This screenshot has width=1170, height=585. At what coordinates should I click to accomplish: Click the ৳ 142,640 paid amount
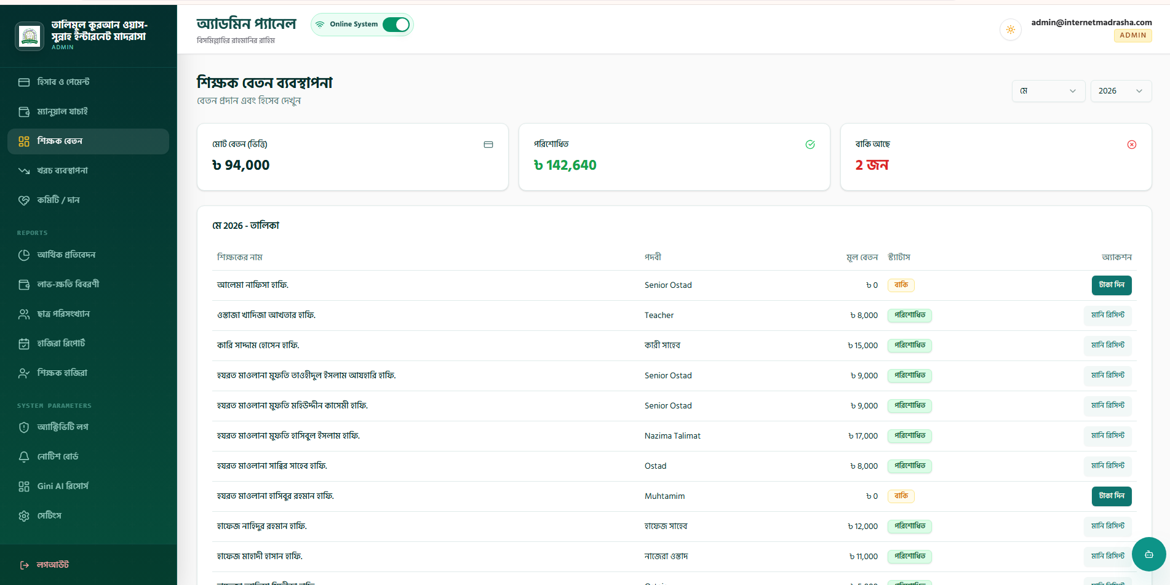click(x=565, y=165)
